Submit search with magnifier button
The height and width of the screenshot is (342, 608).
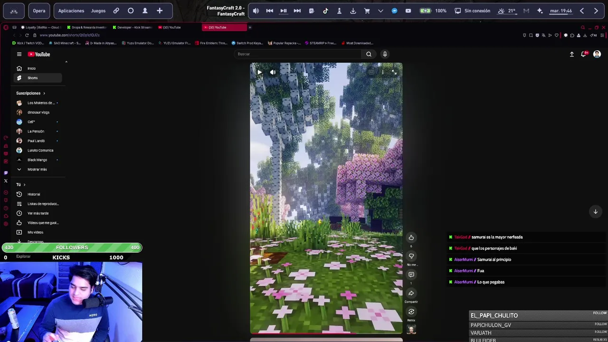pos(369,54)
